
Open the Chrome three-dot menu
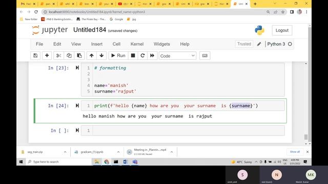coord(306,12)
